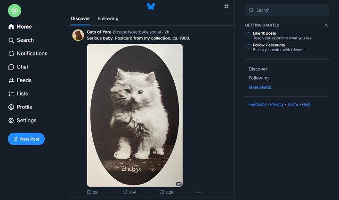Like the Cats of Yore post
This screenshot has width=339, height=200.
point(161,192)
